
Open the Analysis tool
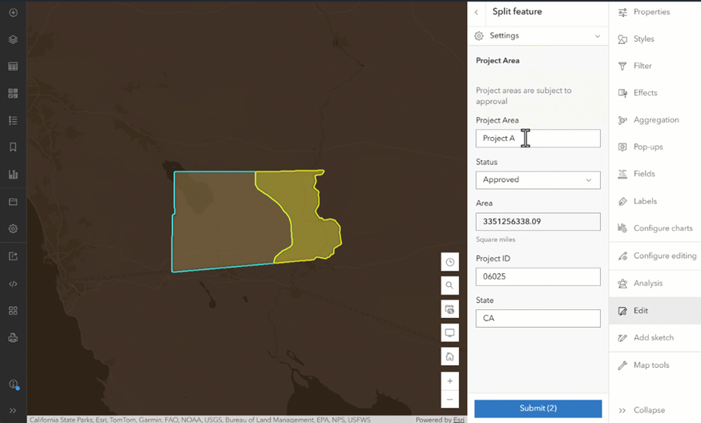tap(647, 283)
